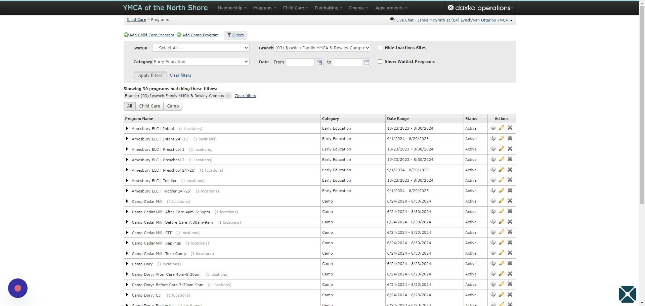Image resolution: width=645 pixels, height=306 pixels.
Task: Click the From date input field
Action: tap(300, 62)
